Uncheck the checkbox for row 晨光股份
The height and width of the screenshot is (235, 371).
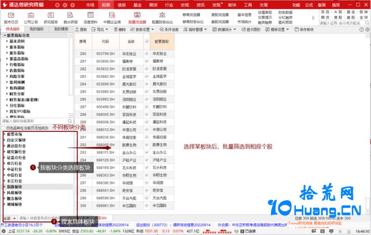[147, 84]
